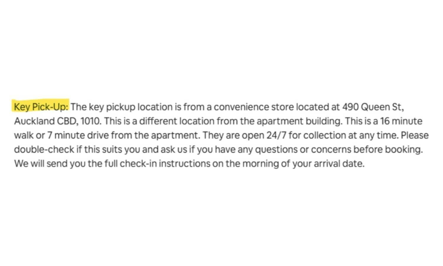Click the '16 minute' walking time text
The width and height of the screenshot is (443, 266).
(x=401, y=121)
